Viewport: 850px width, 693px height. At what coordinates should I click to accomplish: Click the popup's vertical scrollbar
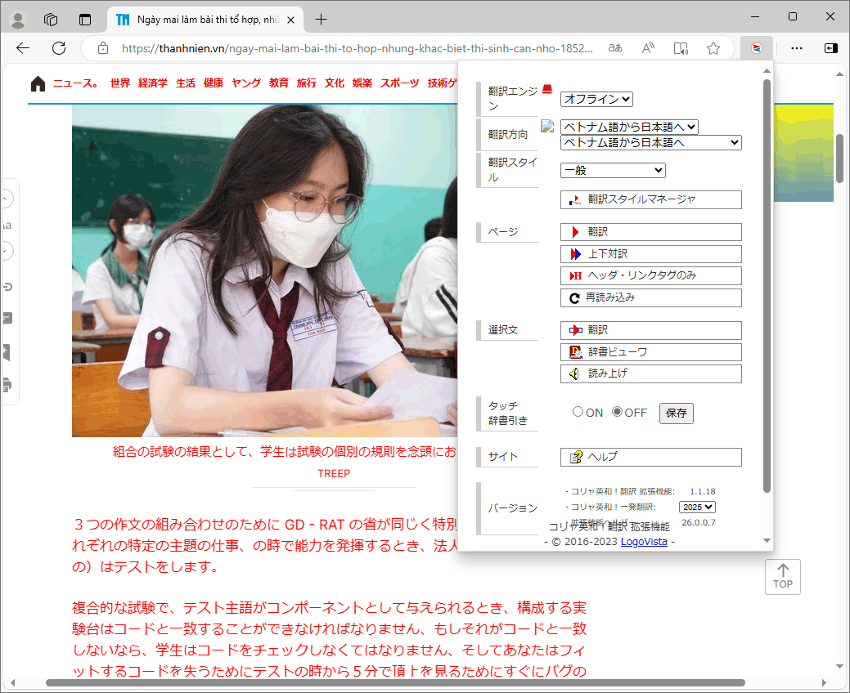767,286
